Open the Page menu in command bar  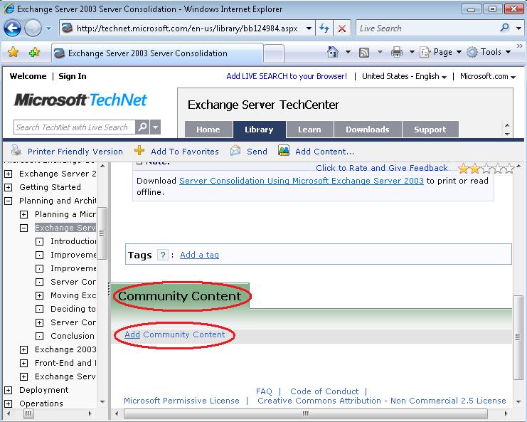tap(440, 52)
